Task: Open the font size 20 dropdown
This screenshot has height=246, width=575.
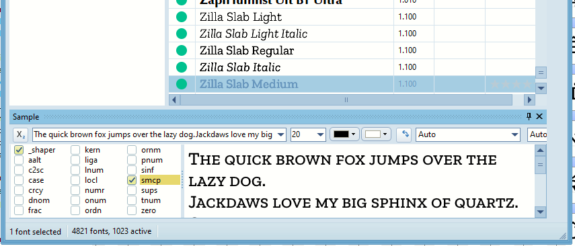Action: tap(321, 134)
